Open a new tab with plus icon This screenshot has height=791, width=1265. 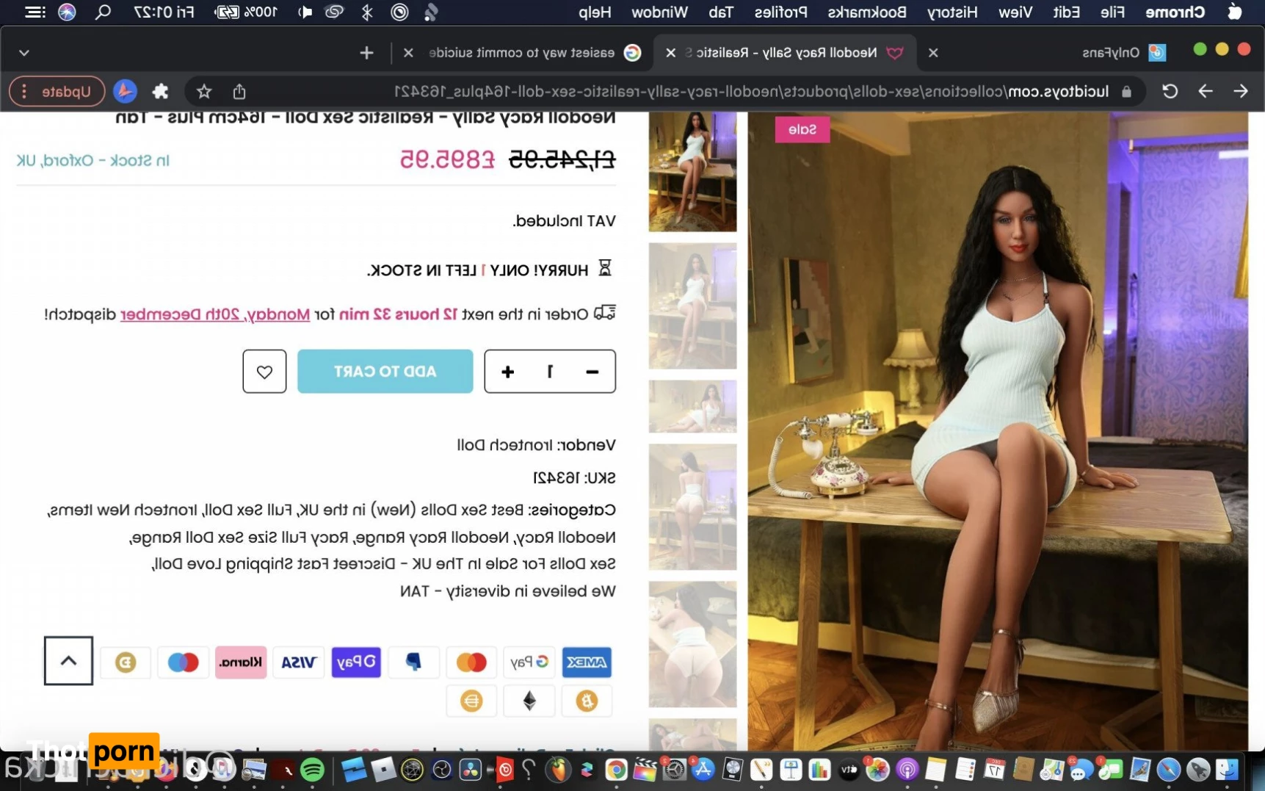(366, 53)
